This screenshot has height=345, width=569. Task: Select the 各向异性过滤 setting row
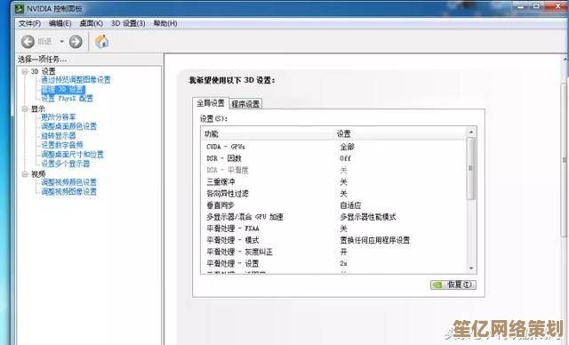coord(333,194)
